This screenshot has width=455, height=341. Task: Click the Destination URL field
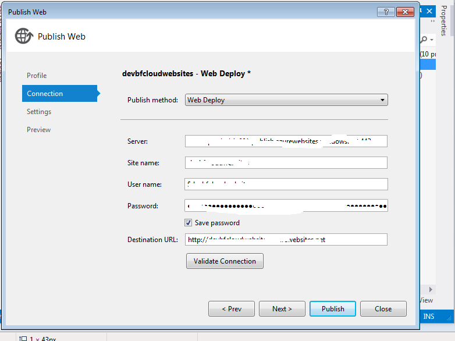point(286,240)
